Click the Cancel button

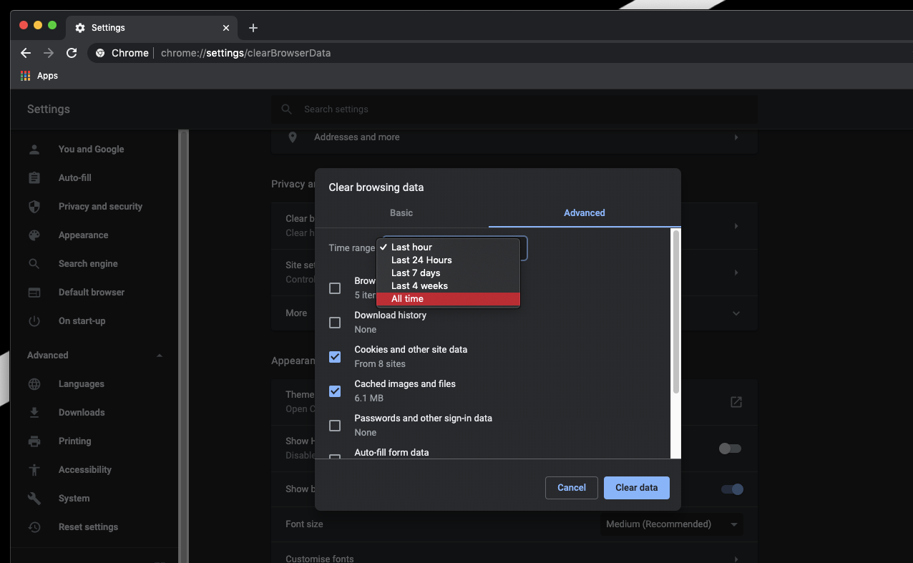pyautogui.click(x=571, y=488)
